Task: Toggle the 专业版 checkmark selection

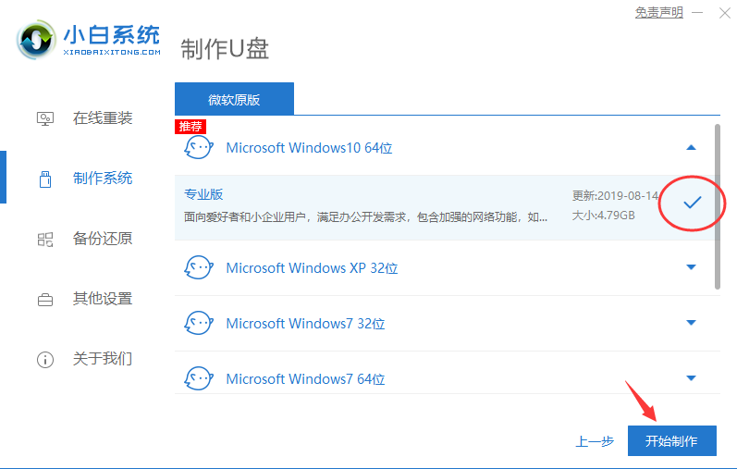Action: pyautogui.click(x=692, y=203)
